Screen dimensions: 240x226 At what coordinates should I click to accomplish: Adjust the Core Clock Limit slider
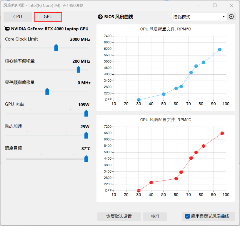click(x=56, y=48)
